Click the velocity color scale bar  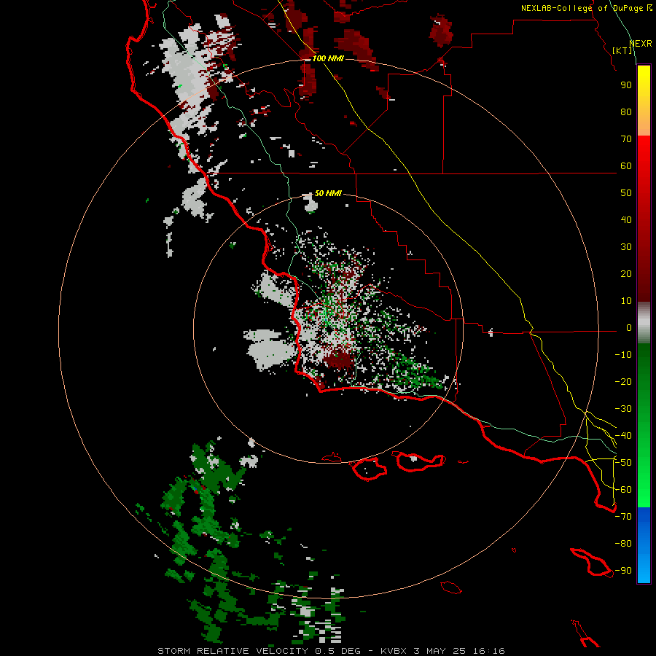click(644, 324)
